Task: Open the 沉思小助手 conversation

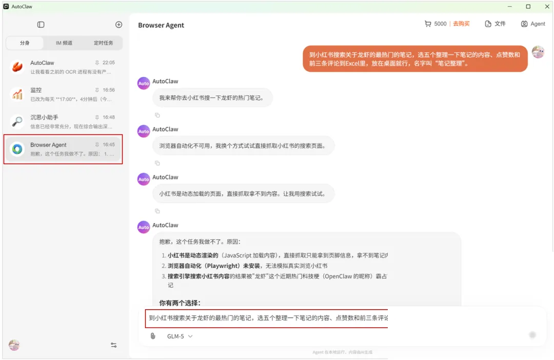Action: coord(63,122)
